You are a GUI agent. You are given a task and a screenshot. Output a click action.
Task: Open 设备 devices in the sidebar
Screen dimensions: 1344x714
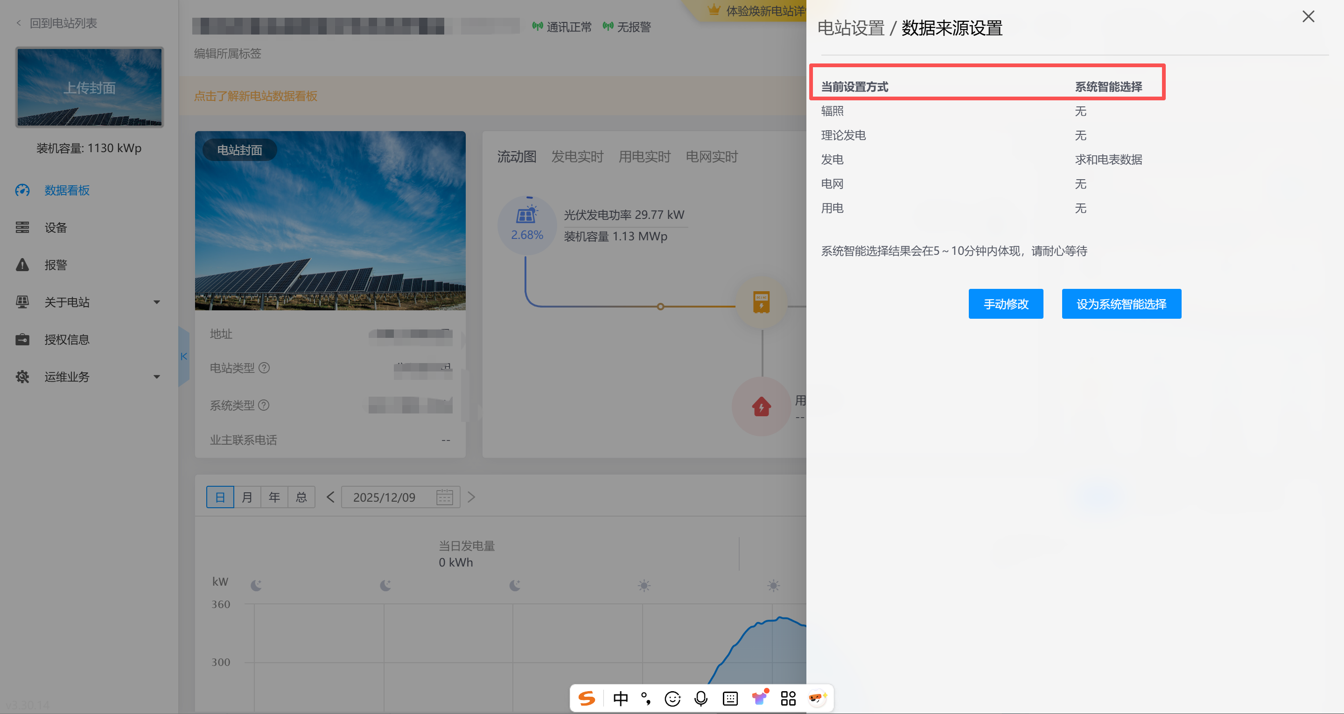[x=56, y=228]
